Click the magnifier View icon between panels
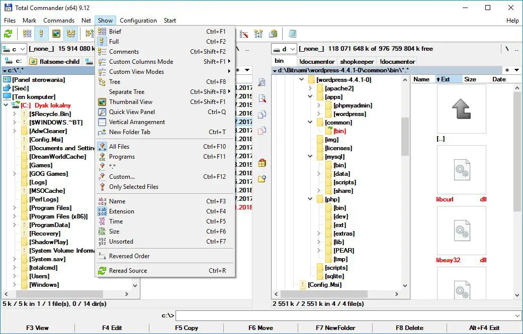523x334 pixels. [262, 82]
